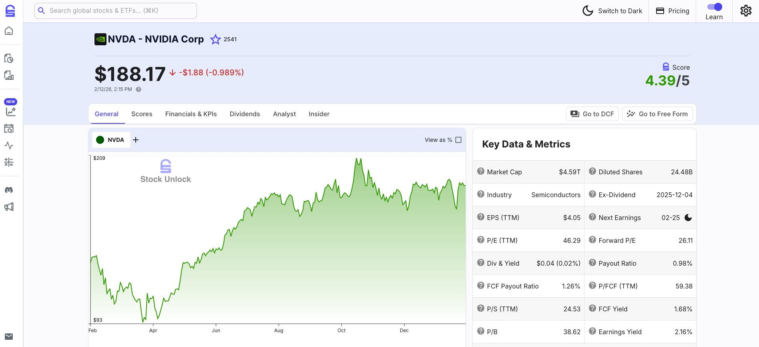Focus the global stocks search field
The image size is (759, 347).
116,11
